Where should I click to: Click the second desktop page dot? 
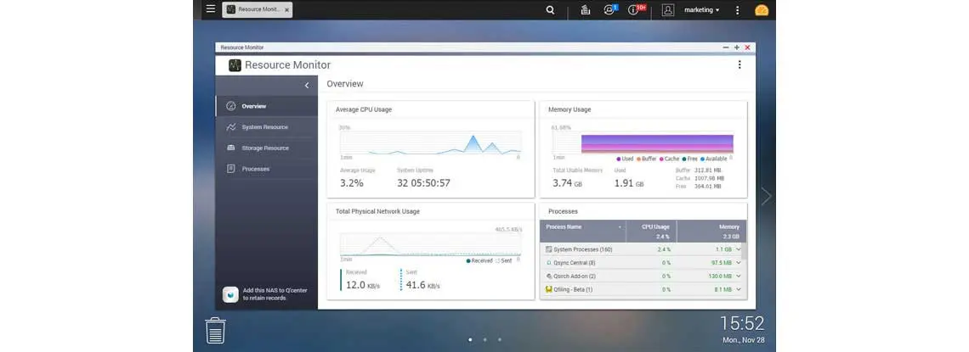[484, 339]
